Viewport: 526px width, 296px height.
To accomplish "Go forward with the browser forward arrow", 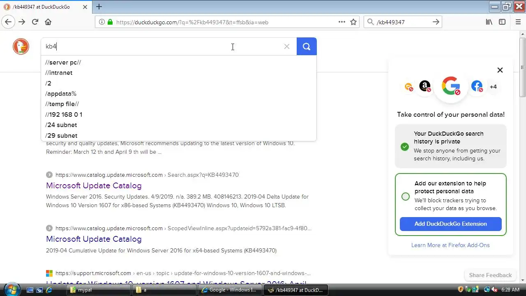I will point(22,22).
